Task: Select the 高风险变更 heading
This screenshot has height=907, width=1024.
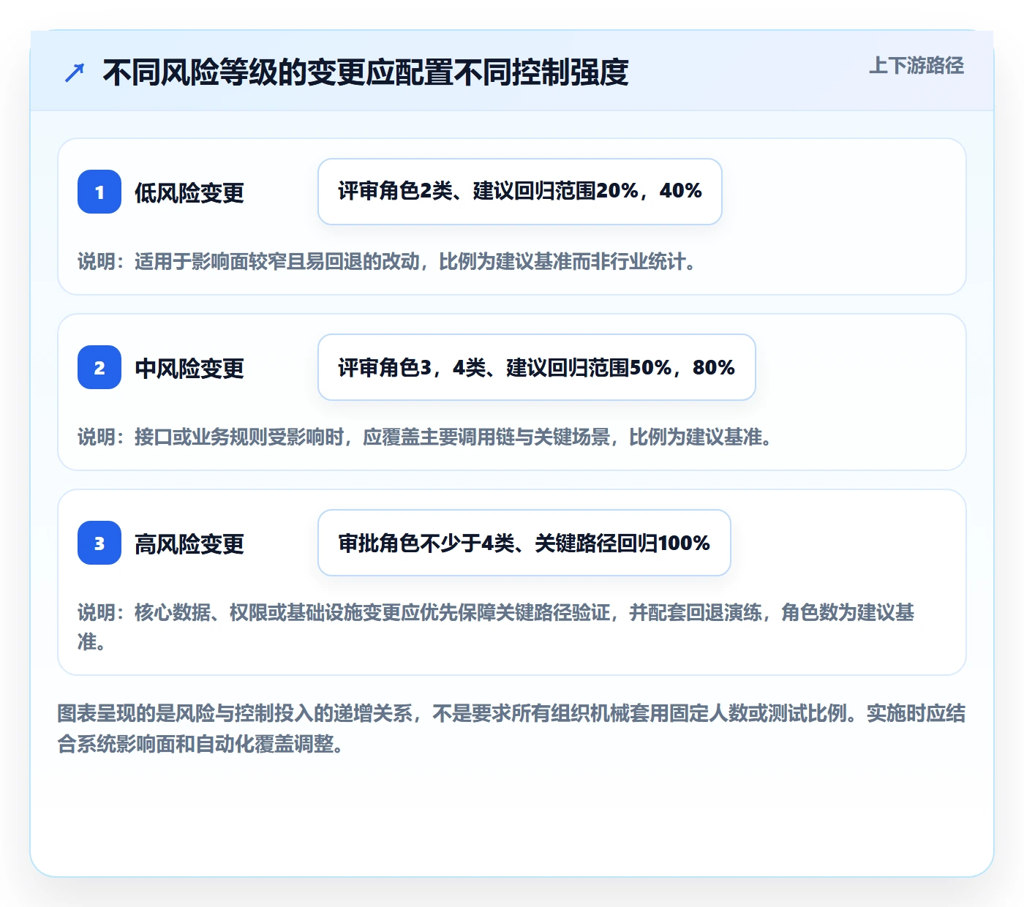Action: pos(189,544)
